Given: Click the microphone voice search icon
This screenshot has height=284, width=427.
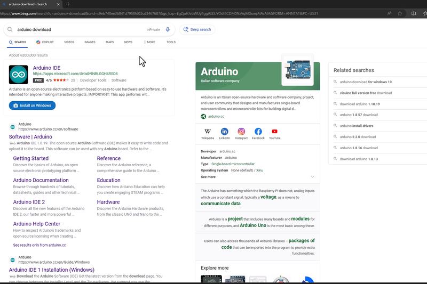Looking at the screenshot, I should coord(168,29).
